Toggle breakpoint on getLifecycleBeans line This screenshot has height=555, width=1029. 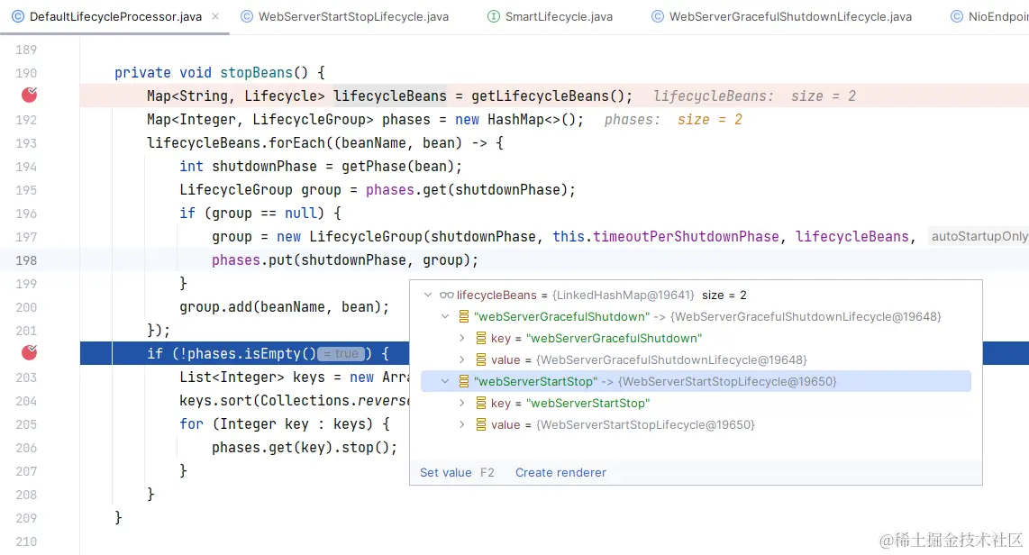click(x=29, y=96)
